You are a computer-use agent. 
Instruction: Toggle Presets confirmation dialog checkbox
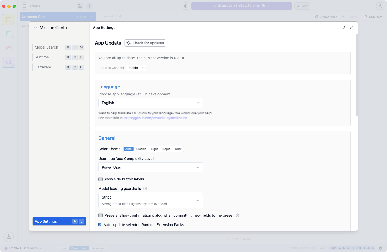click(x=100, y=215)
